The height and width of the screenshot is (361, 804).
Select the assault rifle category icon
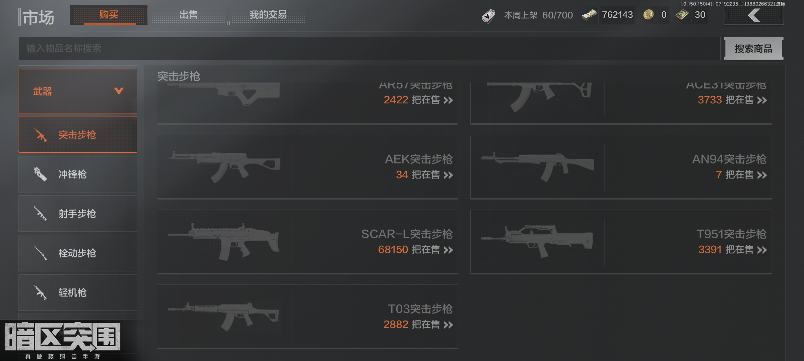[41, 135]
